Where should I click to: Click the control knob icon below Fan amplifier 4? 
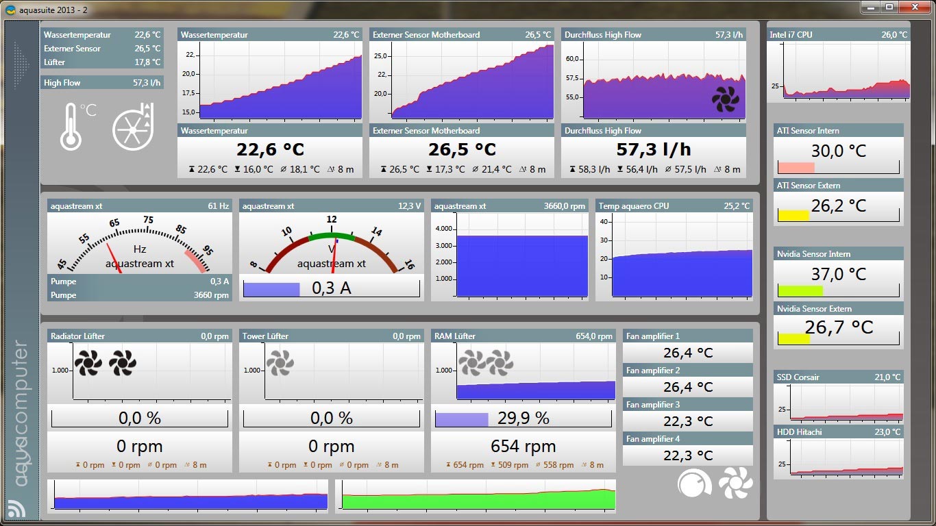[x=693, y=484]
